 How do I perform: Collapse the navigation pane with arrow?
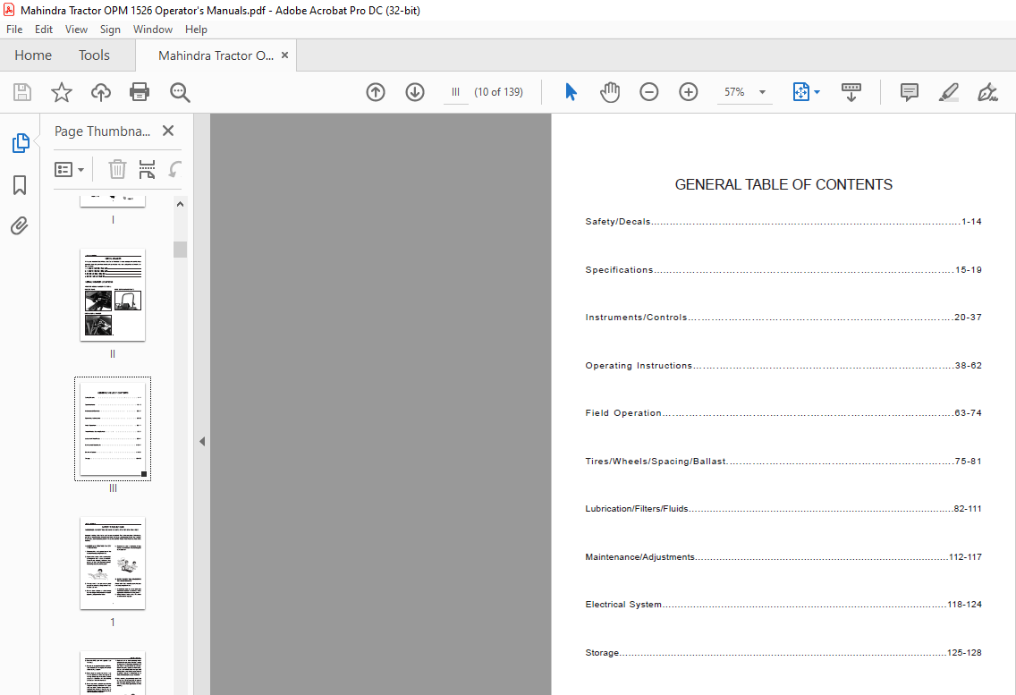202,442
